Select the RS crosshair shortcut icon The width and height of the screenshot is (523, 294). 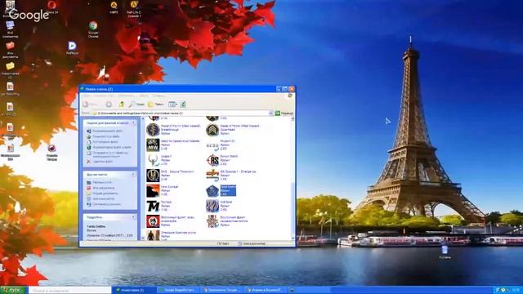click(x=212, y=160)
